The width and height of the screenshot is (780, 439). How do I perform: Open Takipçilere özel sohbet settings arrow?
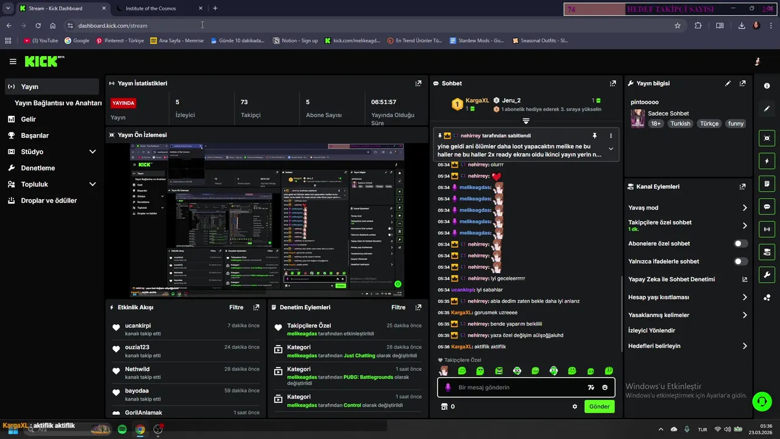point(745,226)
